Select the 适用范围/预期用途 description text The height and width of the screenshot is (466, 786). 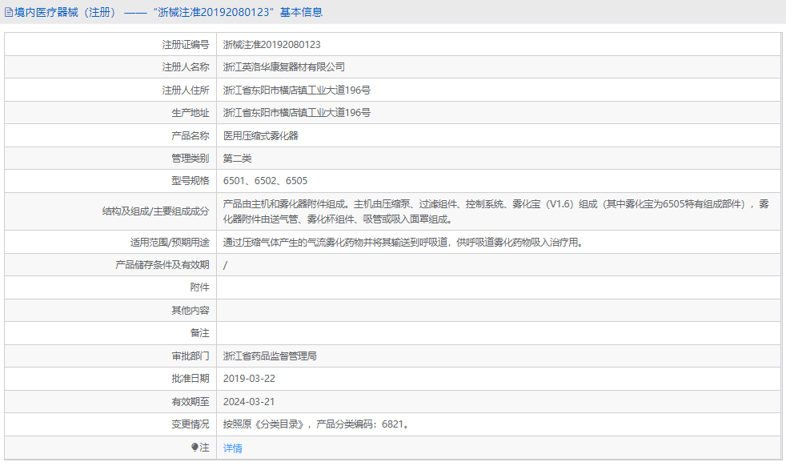(x=403, y=243)
